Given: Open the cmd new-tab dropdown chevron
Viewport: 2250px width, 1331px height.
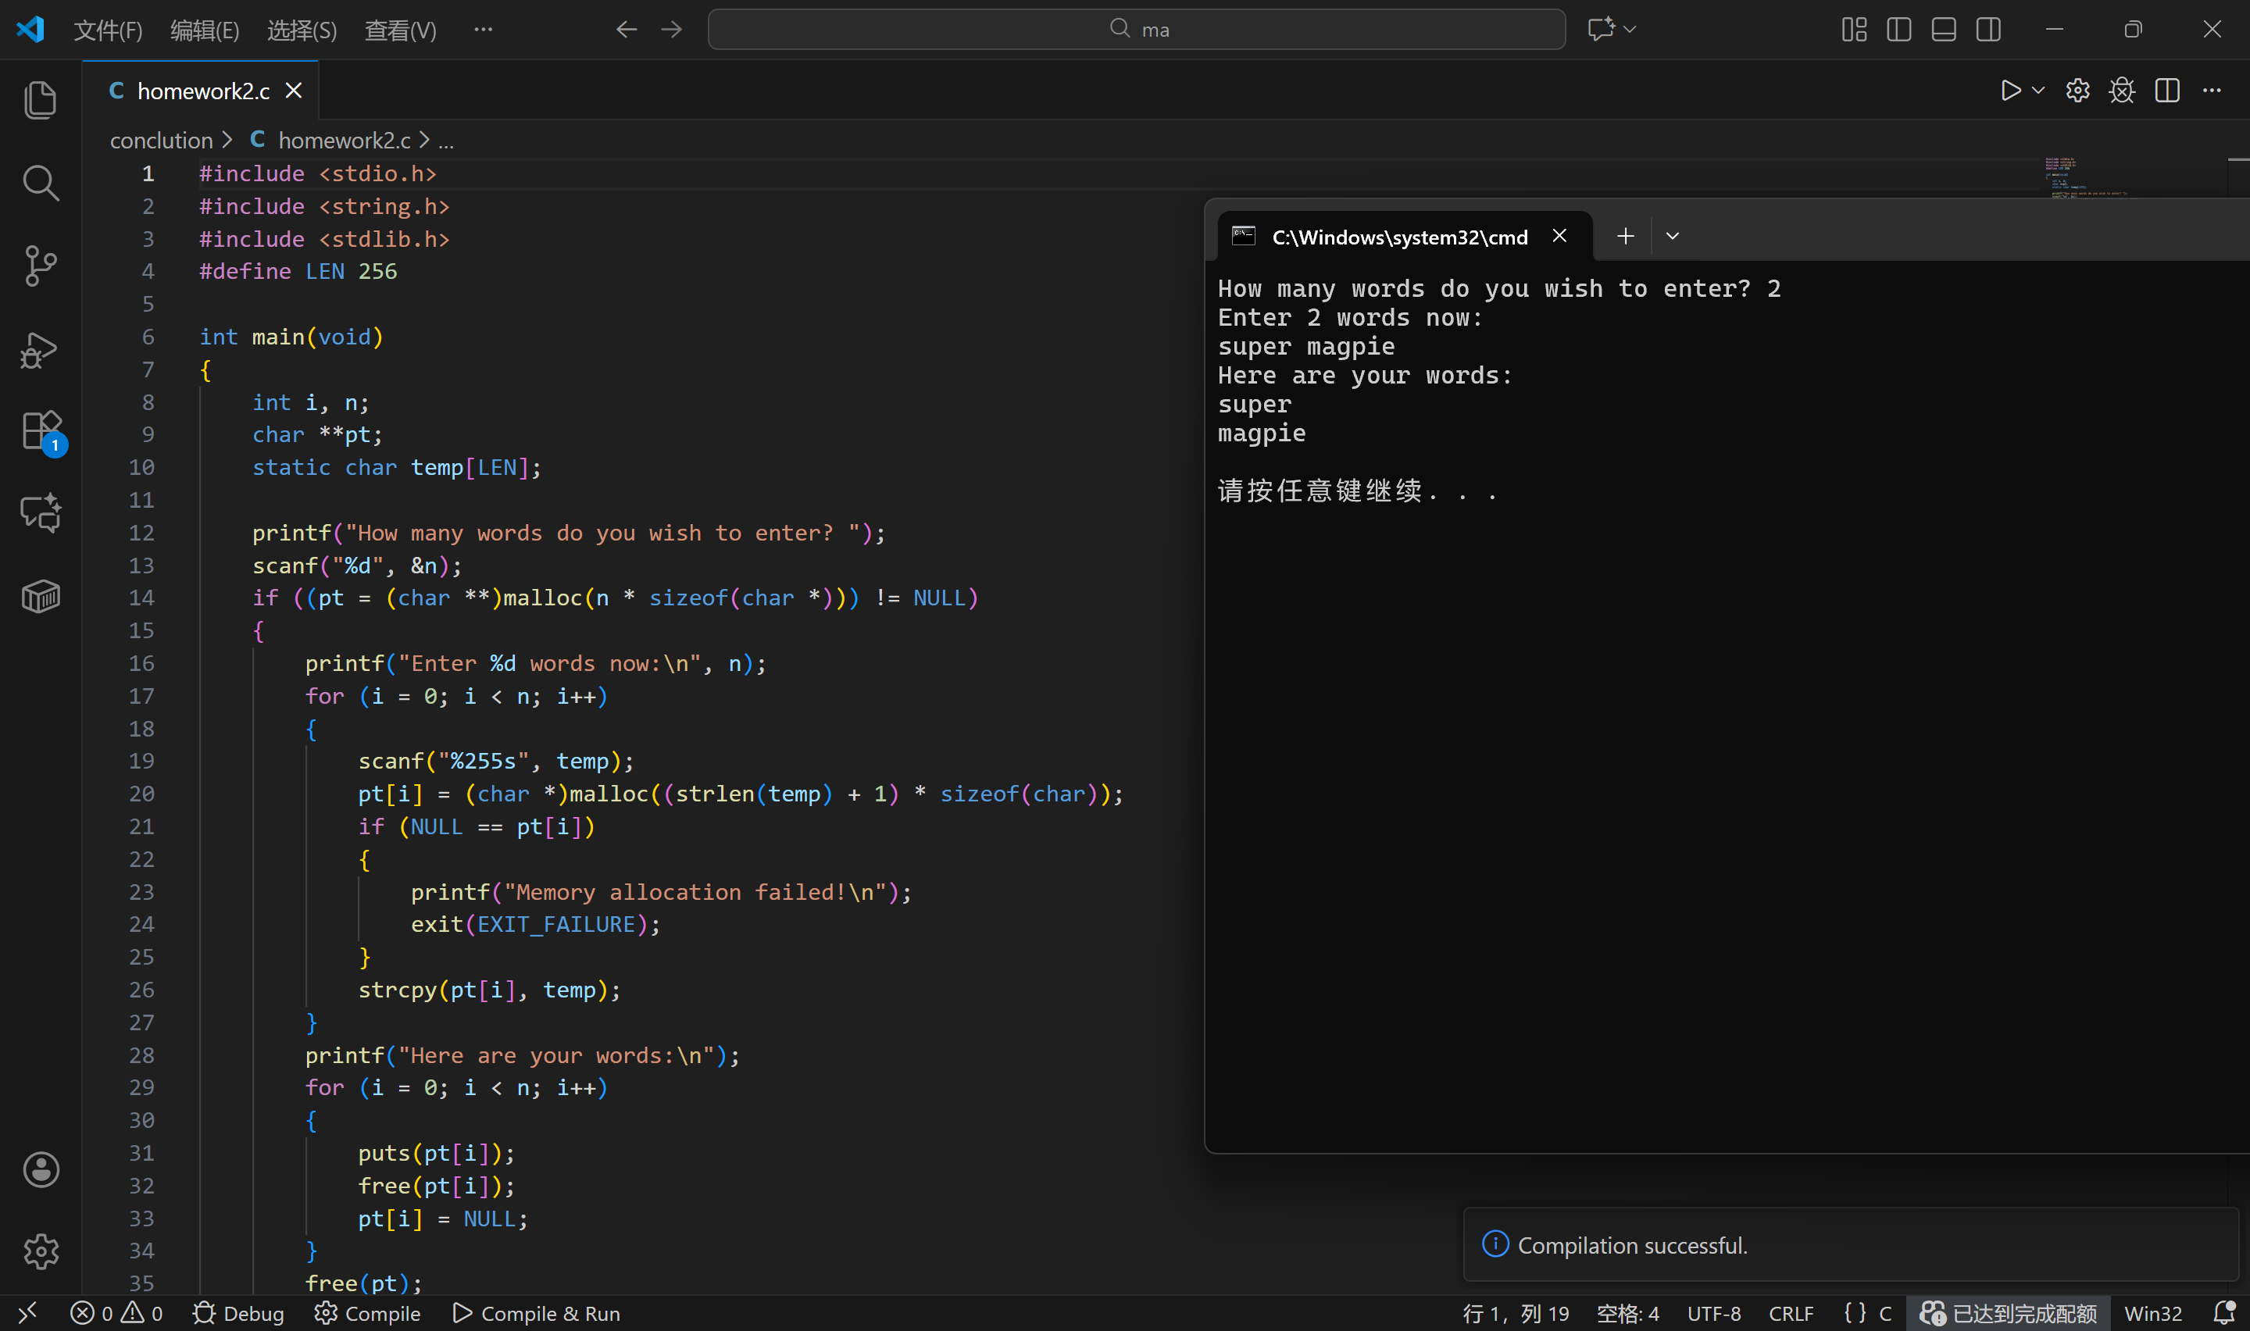Looking at the screenshot, I should click(1673, 236).
